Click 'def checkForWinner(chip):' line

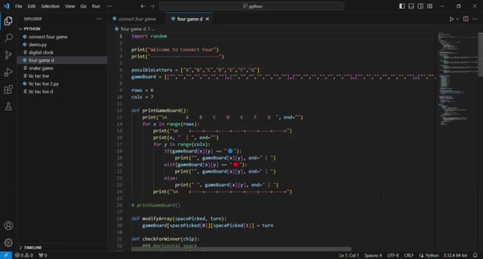[x=165, y=239]
